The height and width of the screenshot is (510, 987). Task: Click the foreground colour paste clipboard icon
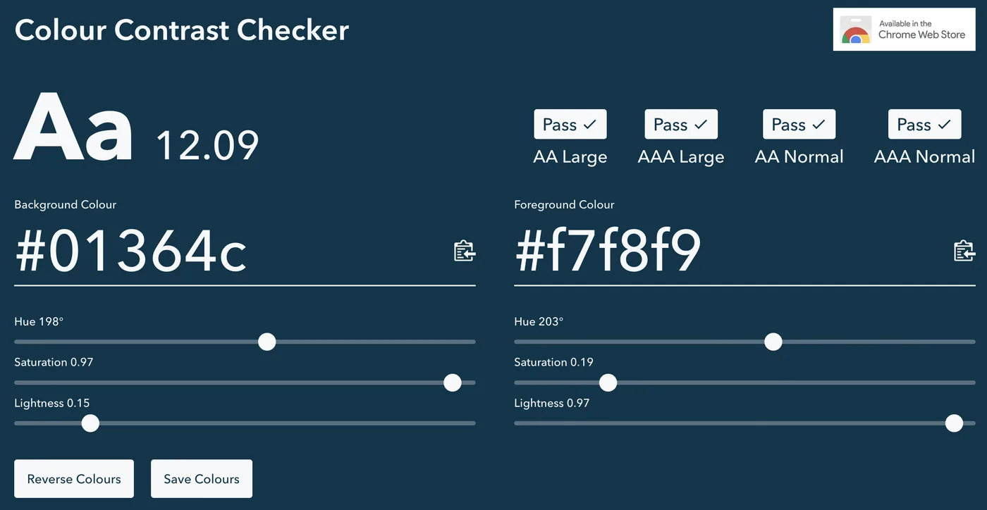coord(964,251)
